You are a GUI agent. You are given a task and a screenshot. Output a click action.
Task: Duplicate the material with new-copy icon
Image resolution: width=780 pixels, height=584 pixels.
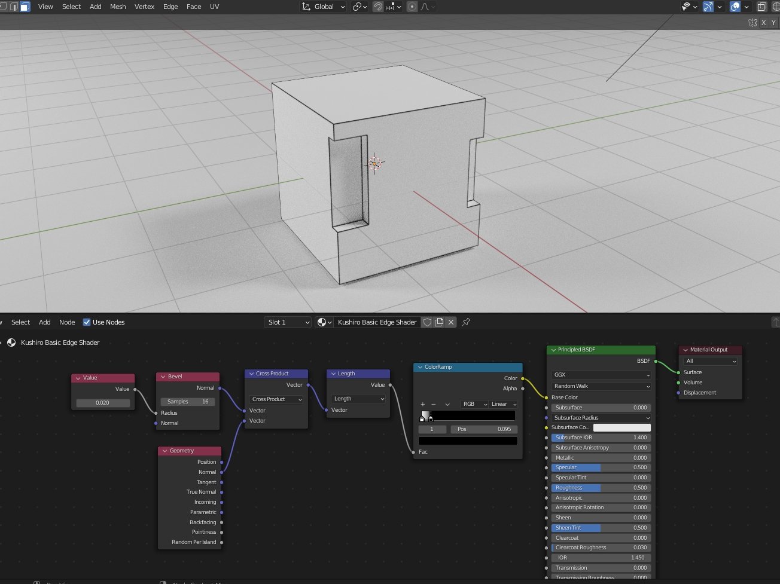(439, 322)
